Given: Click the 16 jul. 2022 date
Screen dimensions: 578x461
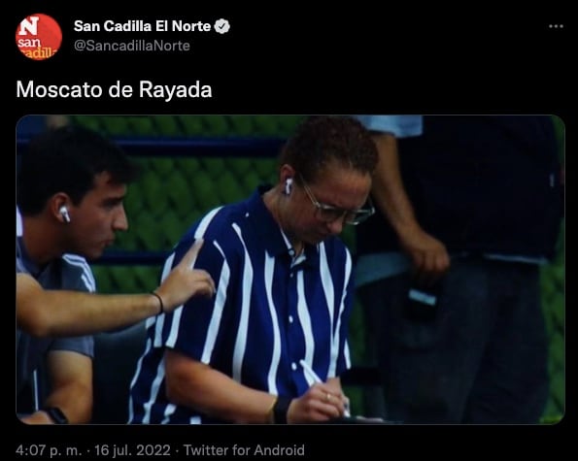Looking at the screenshot, I should 132,450.
